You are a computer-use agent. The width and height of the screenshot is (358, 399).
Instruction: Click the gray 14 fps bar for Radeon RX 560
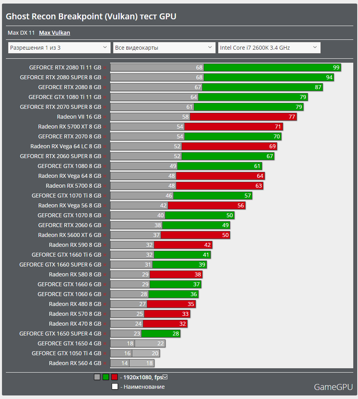pyautogui.click(x=120, y=364)
